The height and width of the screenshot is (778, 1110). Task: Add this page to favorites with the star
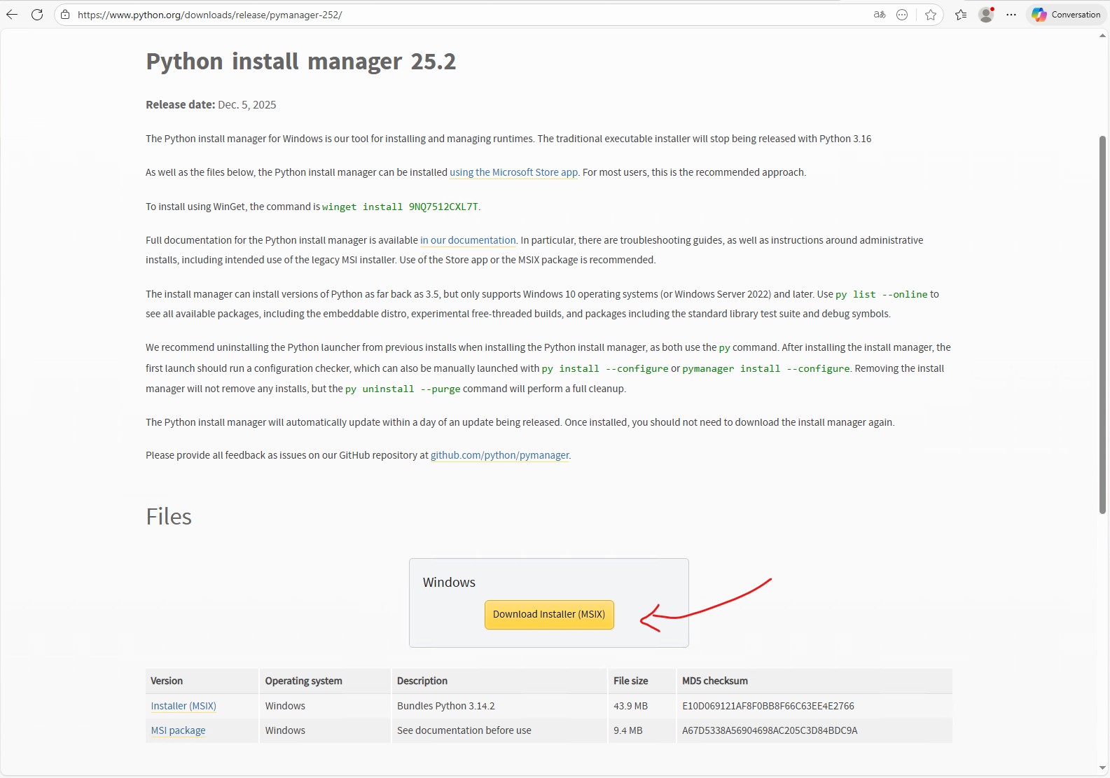click(930, 15)
